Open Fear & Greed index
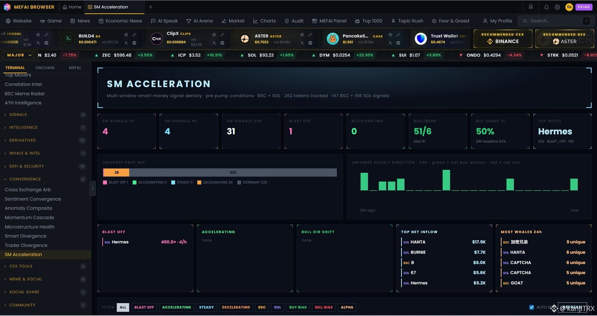Viewport: 597px width, 316px height. [451, 21]
